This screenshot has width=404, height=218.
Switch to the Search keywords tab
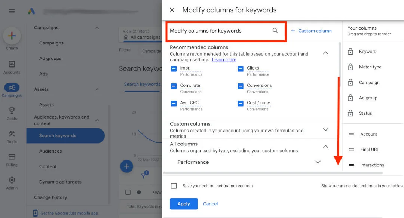point(142,84)
